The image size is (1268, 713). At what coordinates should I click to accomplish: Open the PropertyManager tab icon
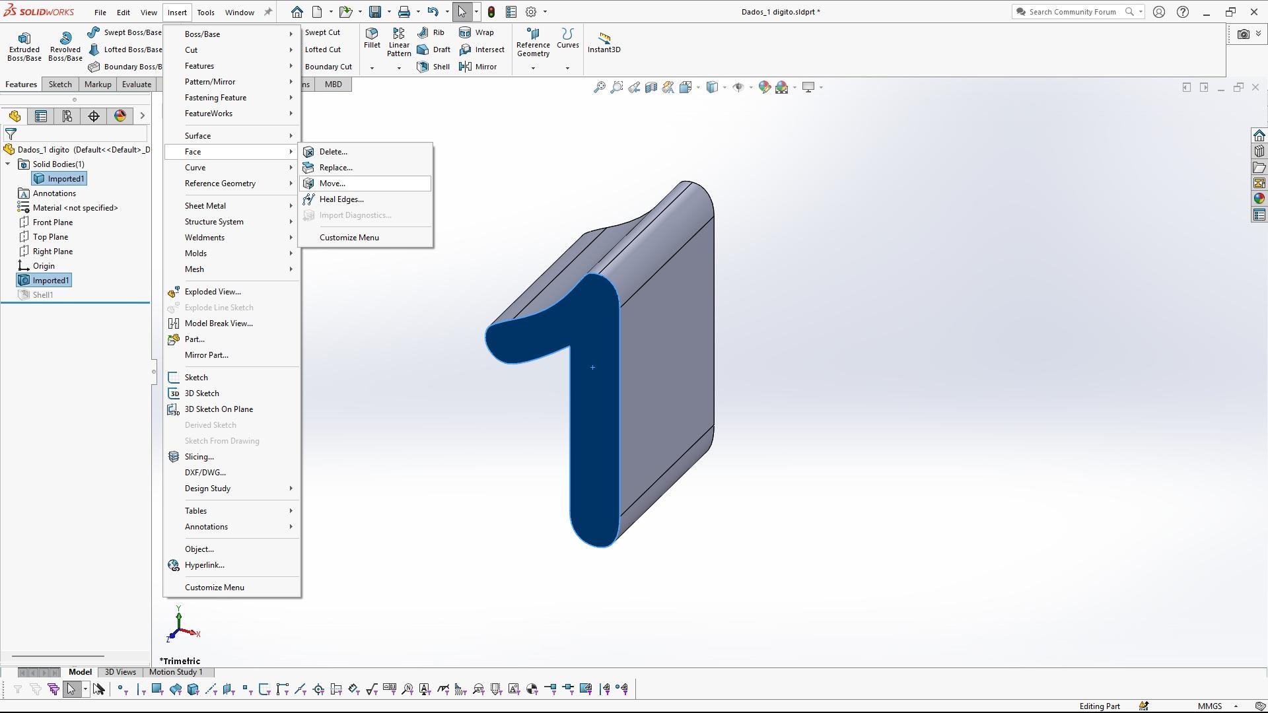41,116
